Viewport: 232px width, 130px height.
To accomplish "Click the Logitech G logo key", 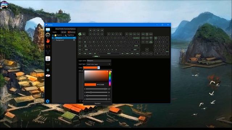I will (x=80, y=34).
